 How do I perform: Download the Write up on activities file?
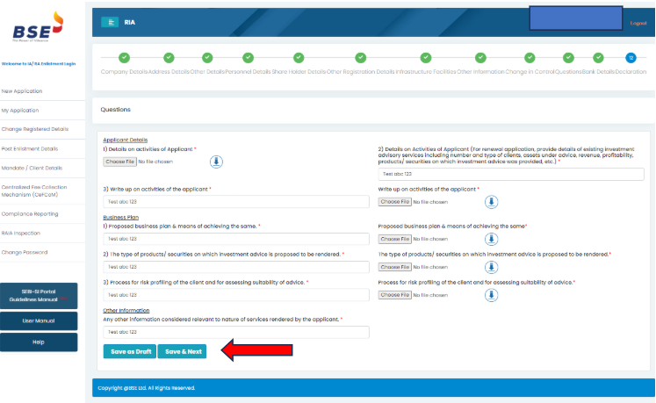pyautogui.click(x=492, y=202)
